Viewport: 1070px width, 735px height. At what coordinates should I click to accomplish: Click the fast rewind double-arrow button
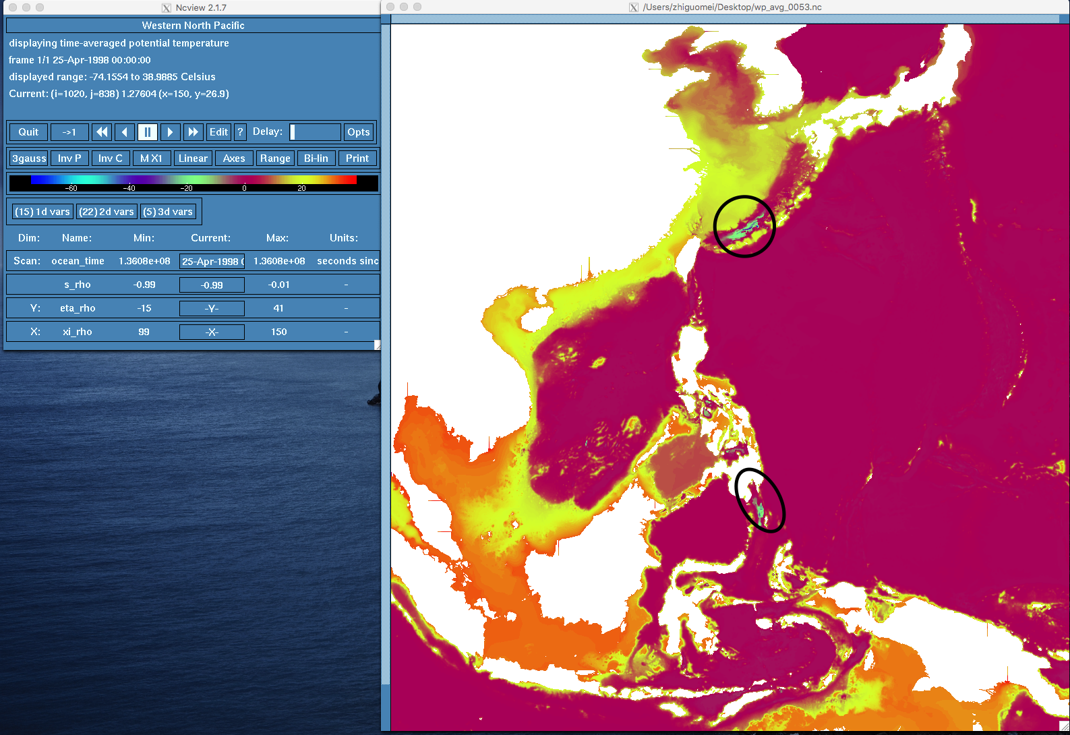(102, 132)
